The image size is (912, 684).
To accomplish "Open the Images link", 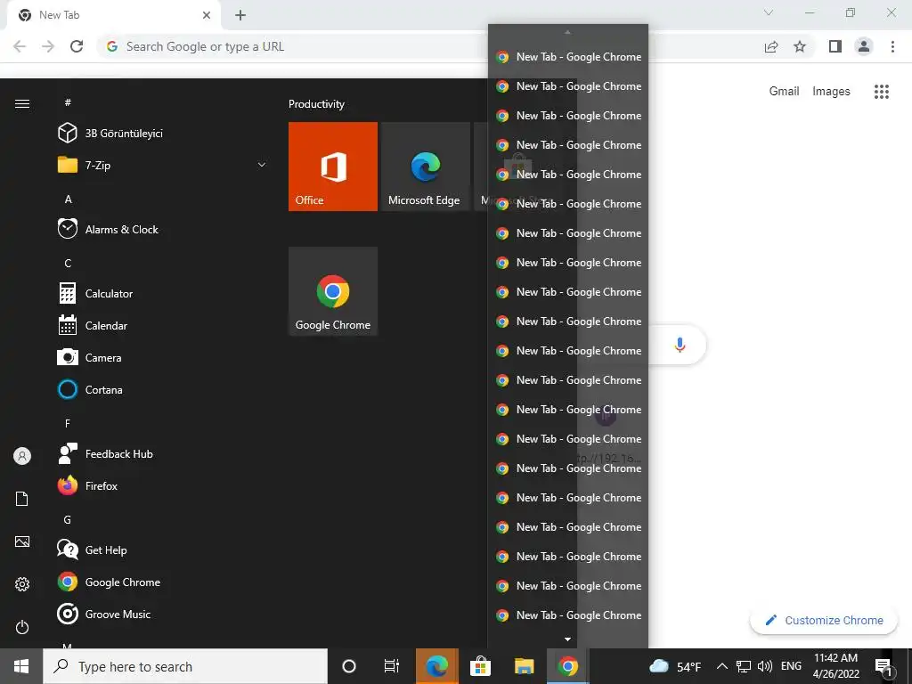I will 831,92.
